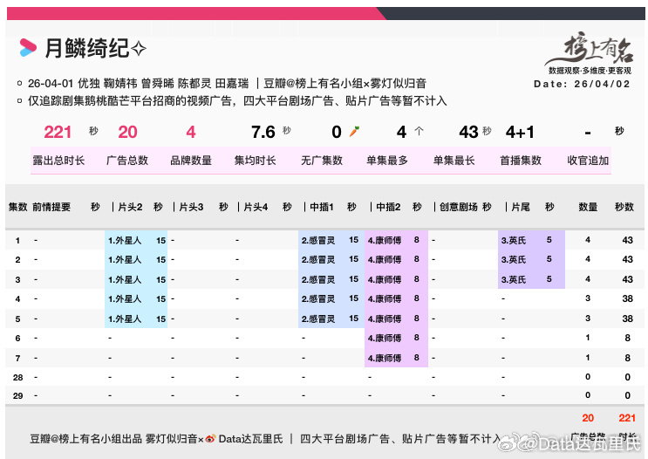Click 4.康师傅 in episode 6 row
The image size is (648, 459).
tap(385, 339)
